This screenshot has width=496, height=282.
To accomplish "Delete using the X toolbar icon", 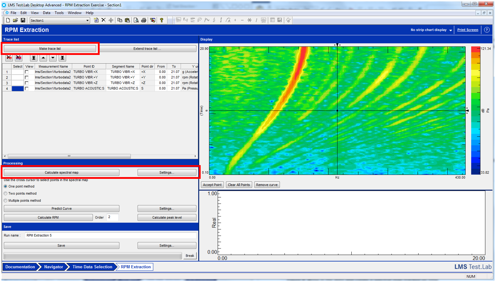I will (x=103, y=20).
